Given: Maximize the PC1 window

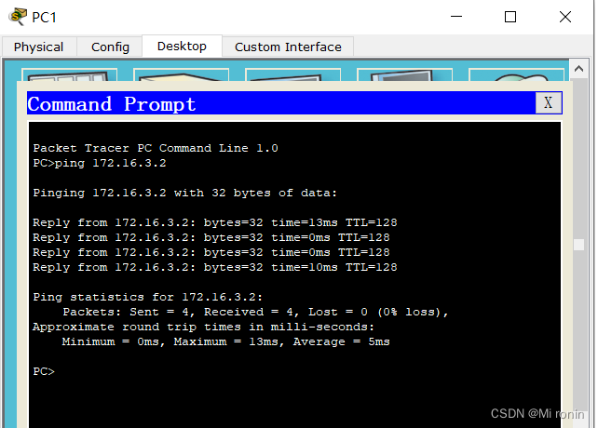Looking at the screenshot, I should (510, 17).
